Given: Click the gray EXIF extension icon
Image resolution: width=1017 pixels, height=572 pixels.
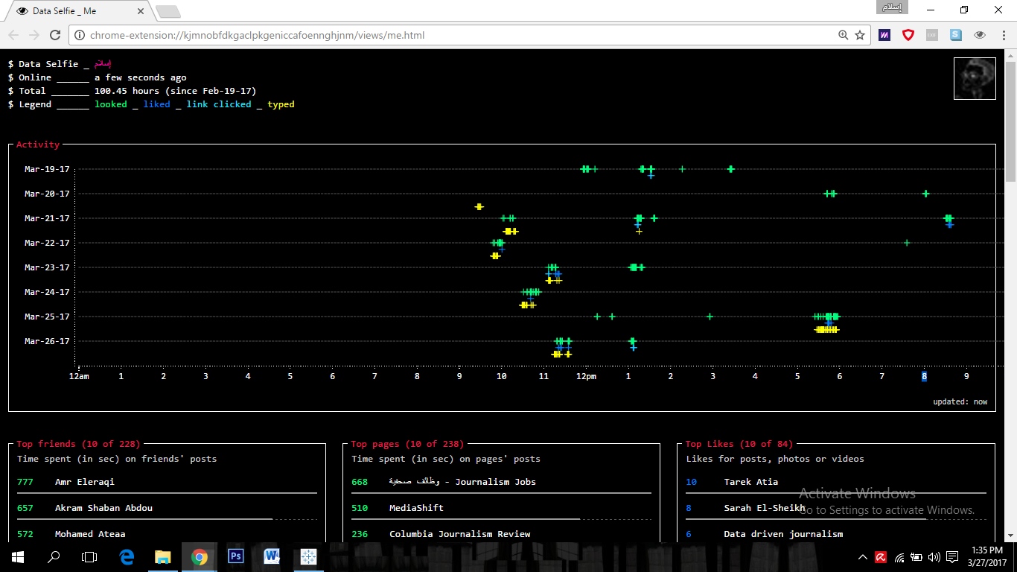Looking at the screenshot, I should point(932,35).
